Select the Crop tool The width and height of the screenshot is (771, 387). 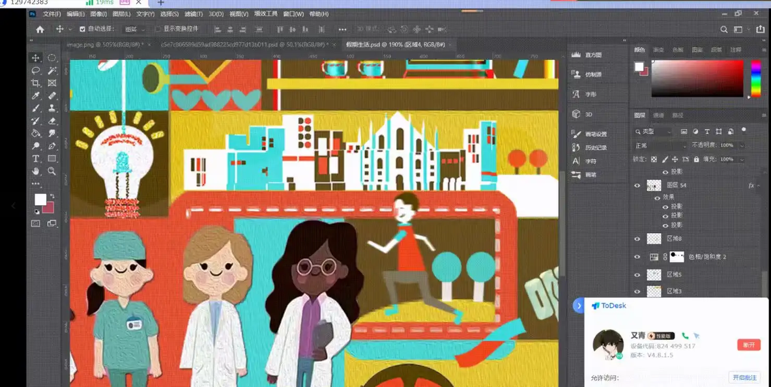point(36,83)
